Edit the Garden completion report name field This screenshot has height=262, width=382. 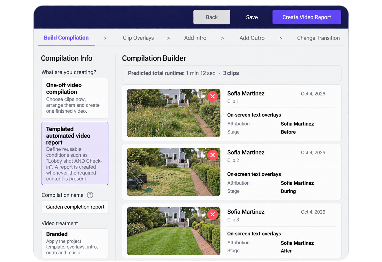point(75,207)
